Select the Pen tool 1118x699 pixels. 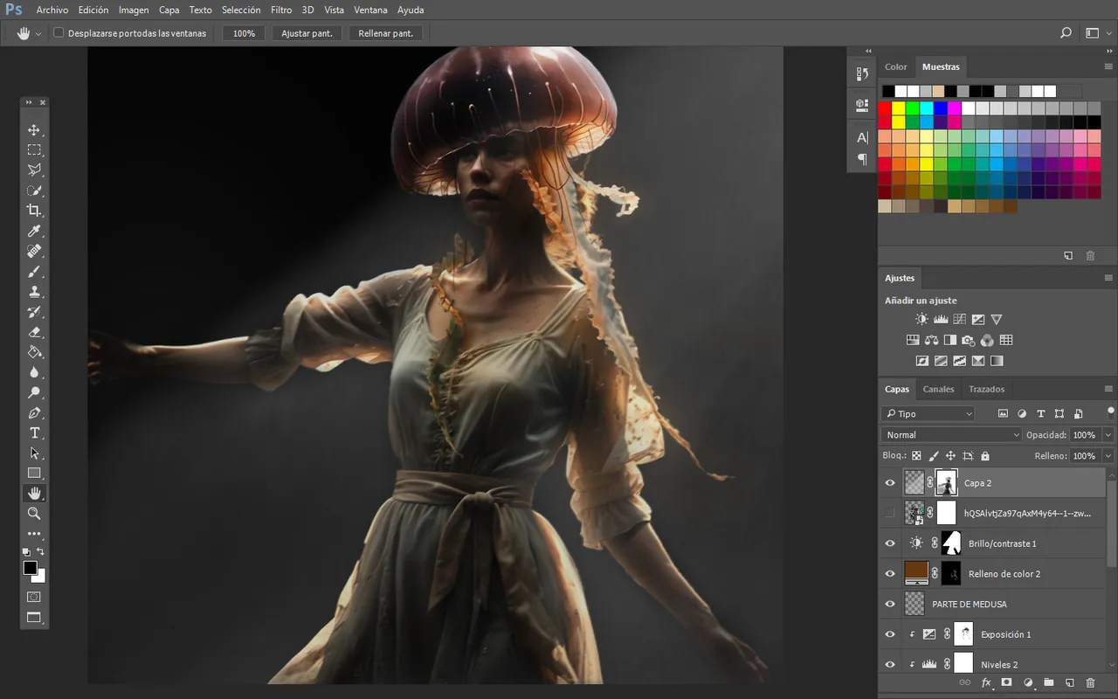[34, 412]
